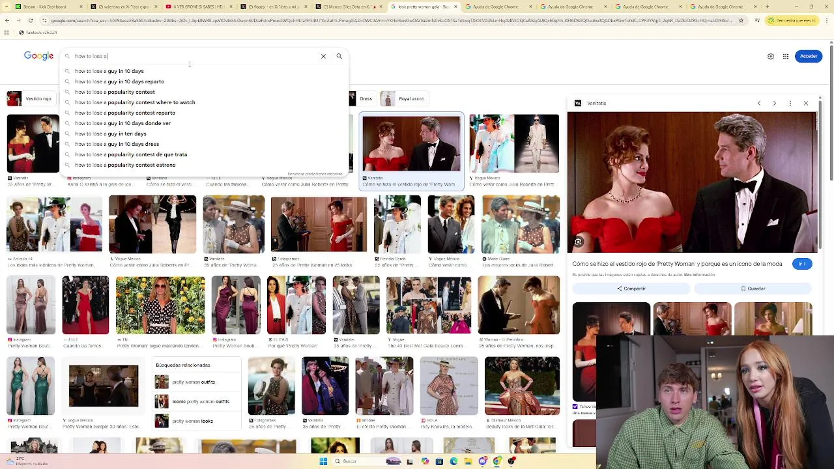
Task: Open Discord from the taskbar
Action: point(483,461)
